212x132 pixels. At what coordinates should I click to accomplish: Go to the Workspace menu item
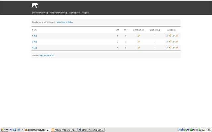tap(74, 13)
